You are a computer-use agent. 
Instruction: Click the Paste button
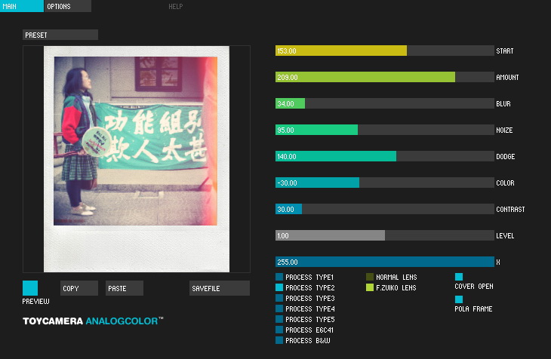coord(125,288)
